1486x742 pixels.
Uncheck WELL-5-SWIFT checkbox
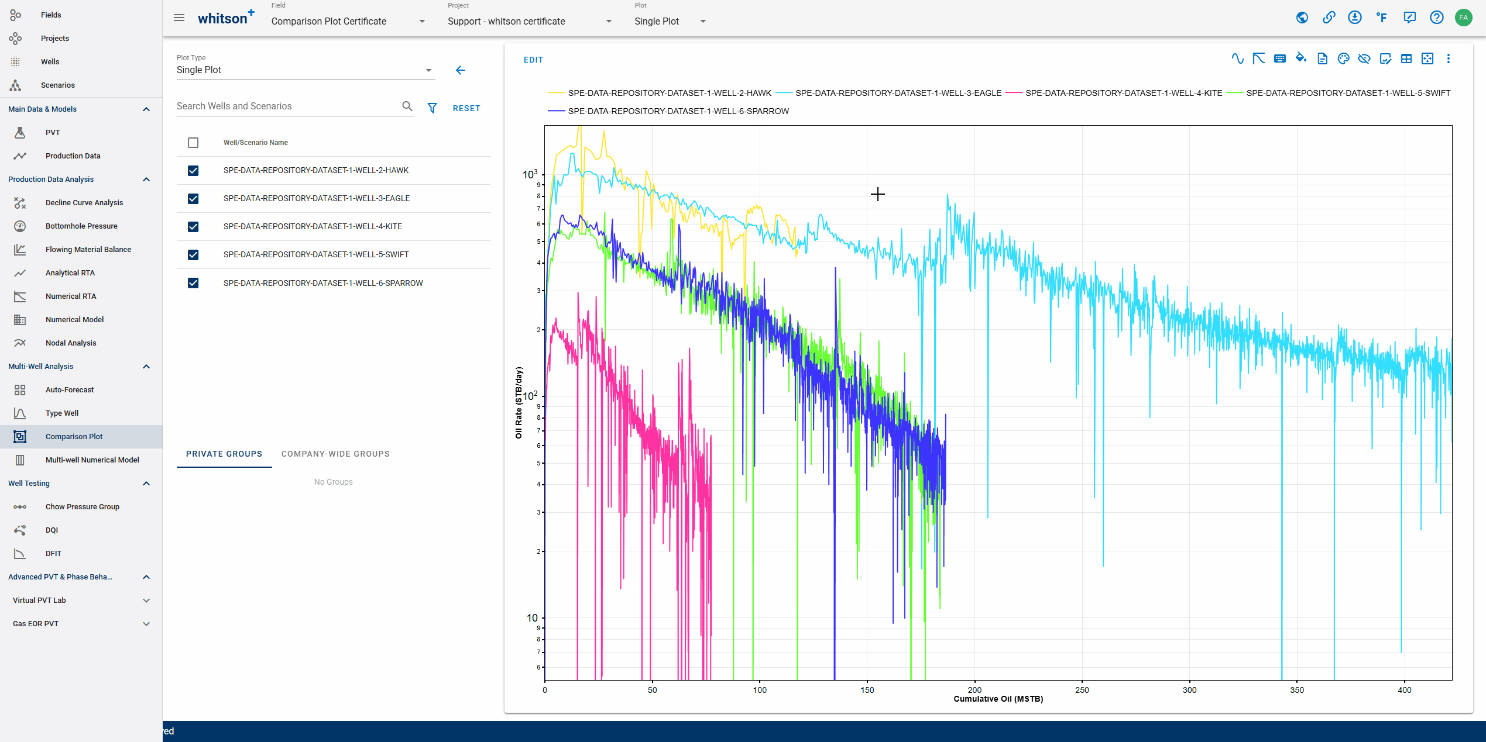click(193, 255)
